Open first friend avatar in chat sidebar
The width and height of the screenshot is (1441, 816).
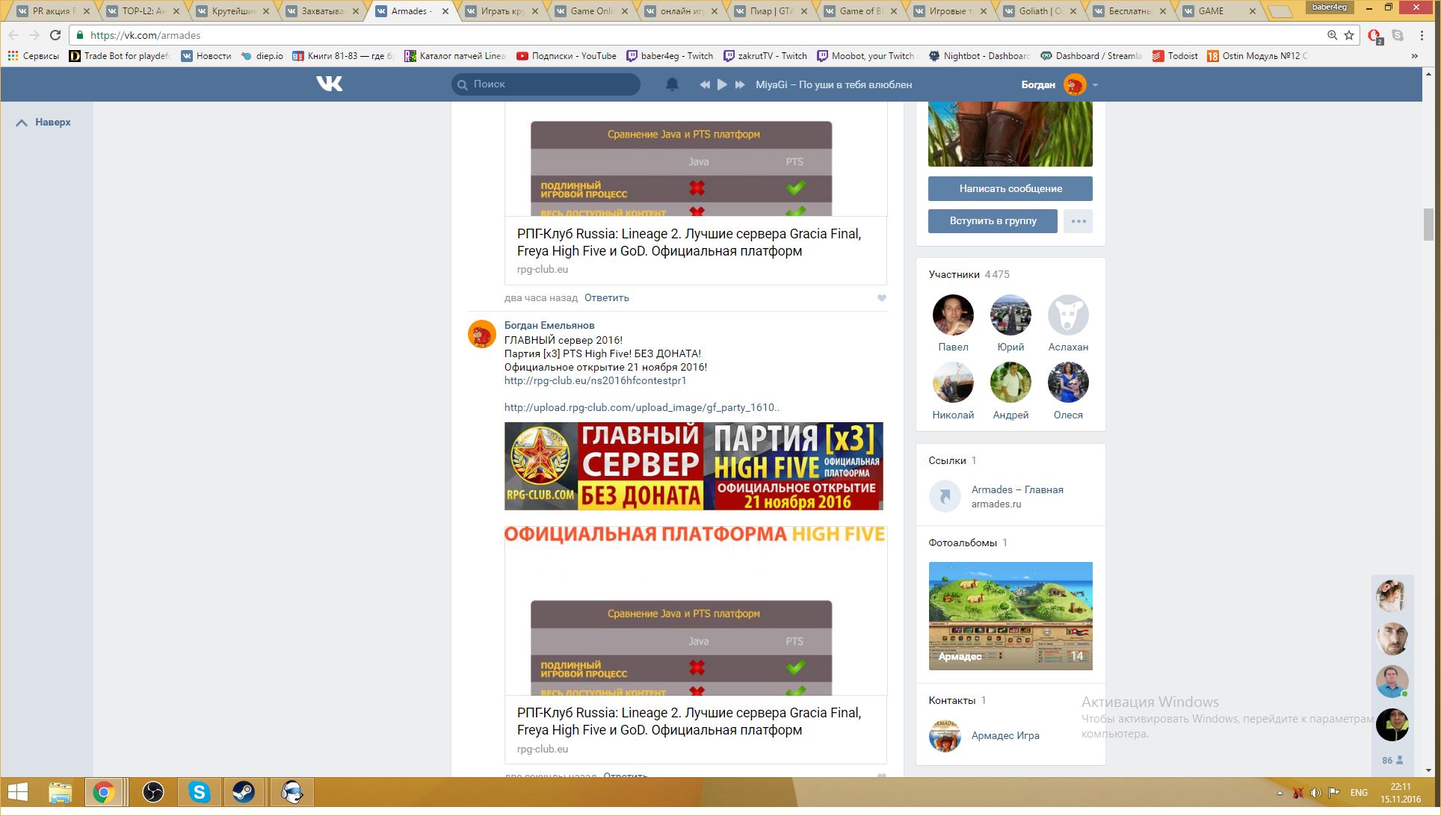tap(1392, 596)
